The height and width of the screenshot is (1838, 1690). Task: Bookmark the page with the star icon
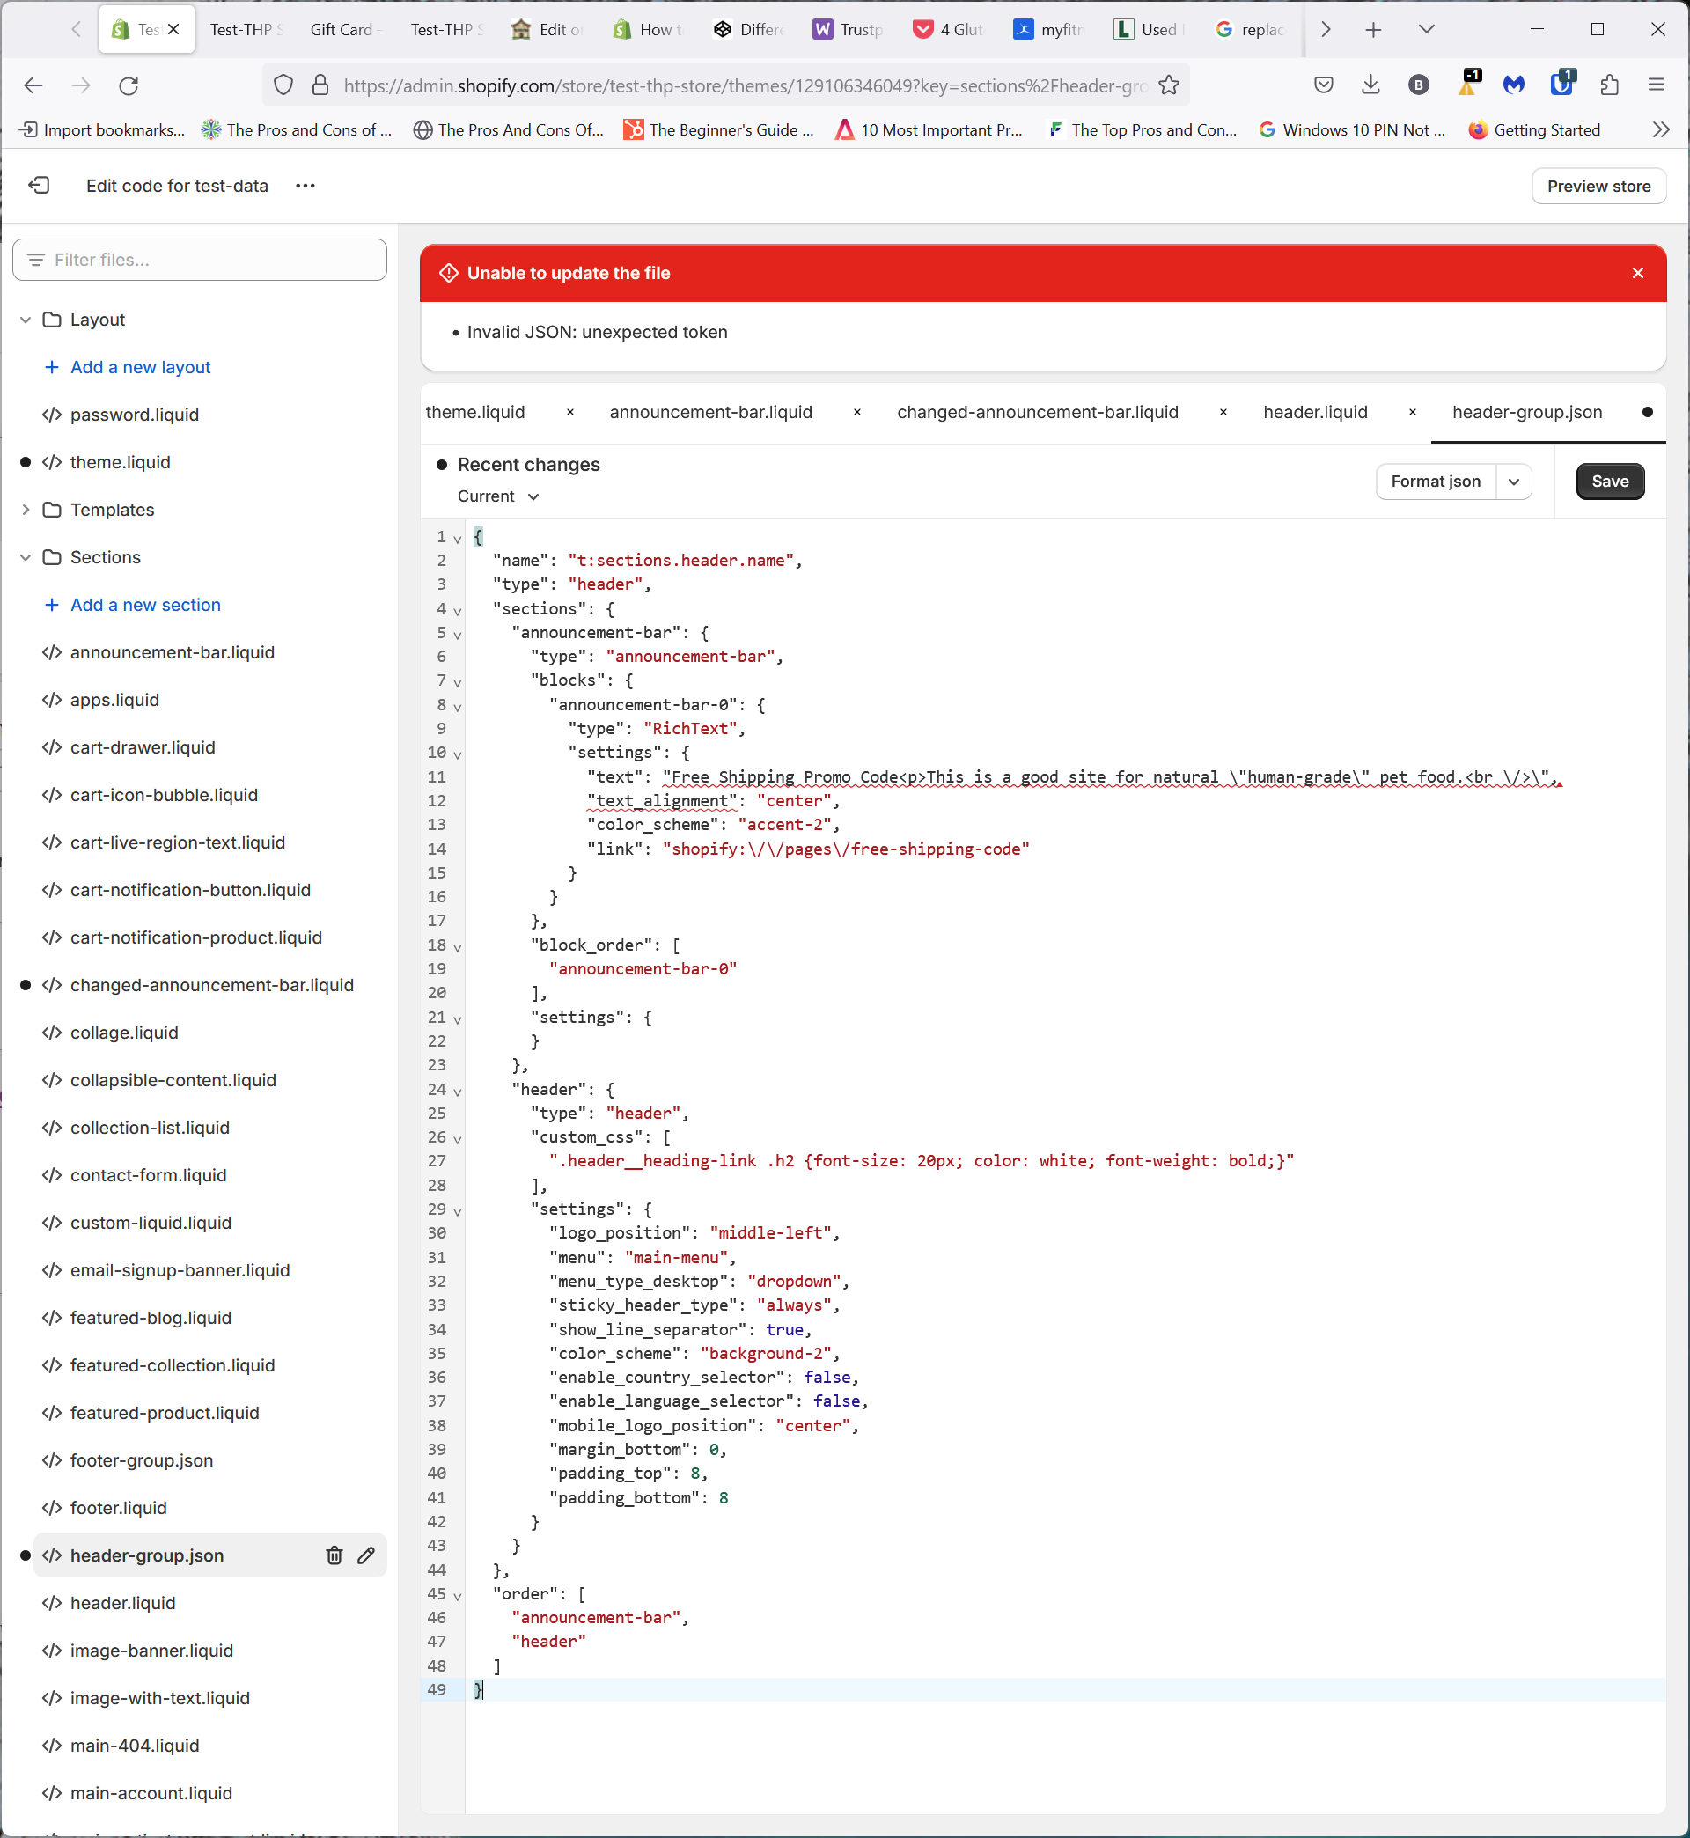point(1169,86)
